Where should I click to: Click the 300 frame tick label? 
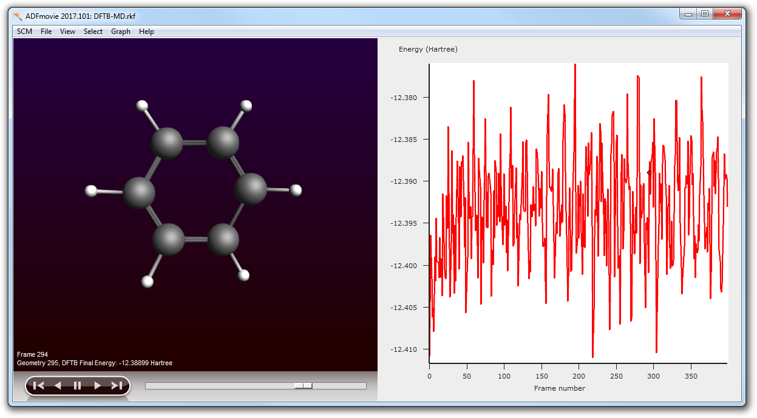point(654,376)
